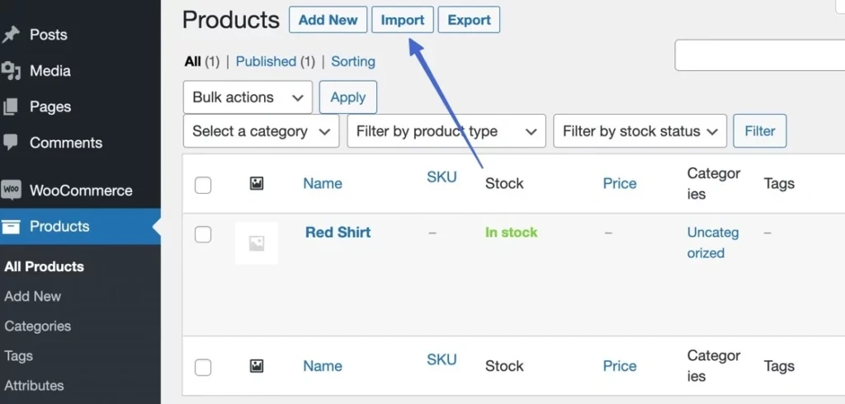This screenshot has height=404, width=845.
Task: Click the WooCommerce logo icon
Action: tap(11, 190)
